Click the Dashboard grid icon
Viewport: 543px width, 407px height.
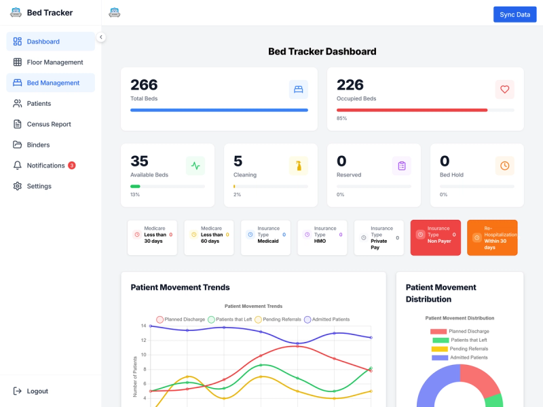point(18,41)
